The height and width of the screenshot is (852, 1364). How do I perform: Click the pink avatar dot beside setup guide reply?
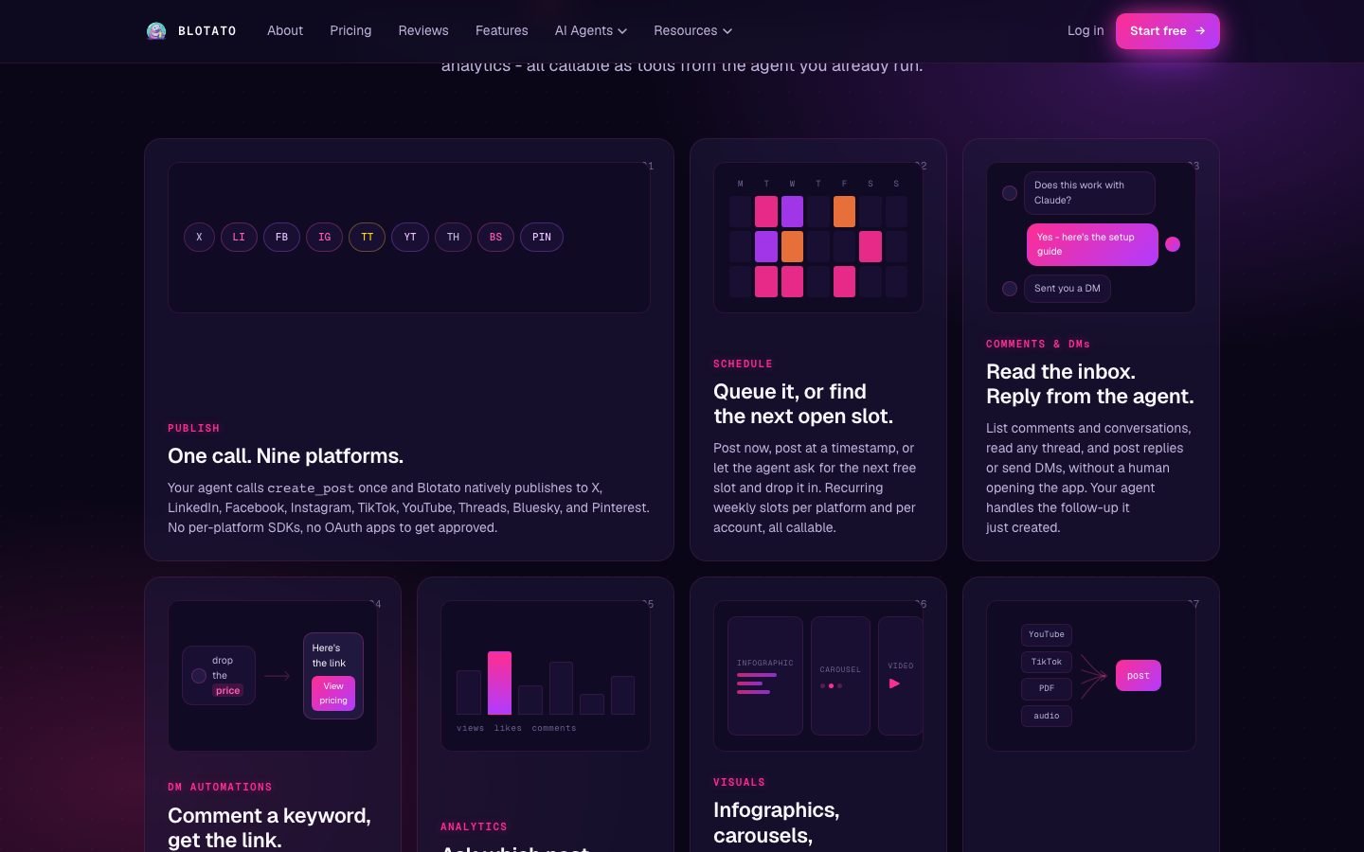[x=1173, y=244]
